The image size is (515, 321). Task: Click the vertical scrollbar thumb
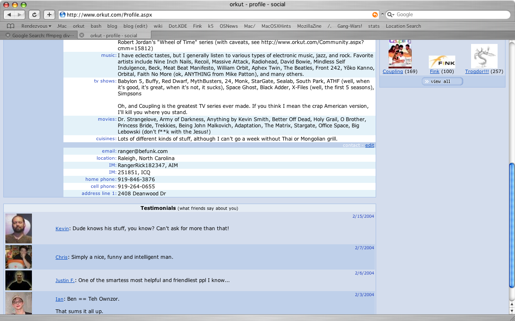click(x=512, y=226)
